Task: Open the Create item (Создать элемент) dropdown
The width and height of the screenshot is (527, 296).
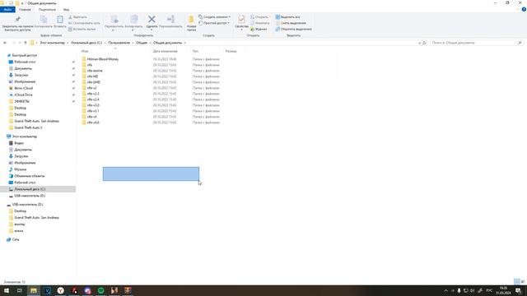Action: 214,17
